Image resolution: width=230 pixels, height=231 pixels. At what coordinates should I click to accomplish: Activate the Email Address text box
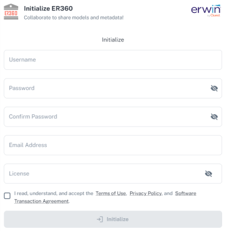click(x=113, y=145)
